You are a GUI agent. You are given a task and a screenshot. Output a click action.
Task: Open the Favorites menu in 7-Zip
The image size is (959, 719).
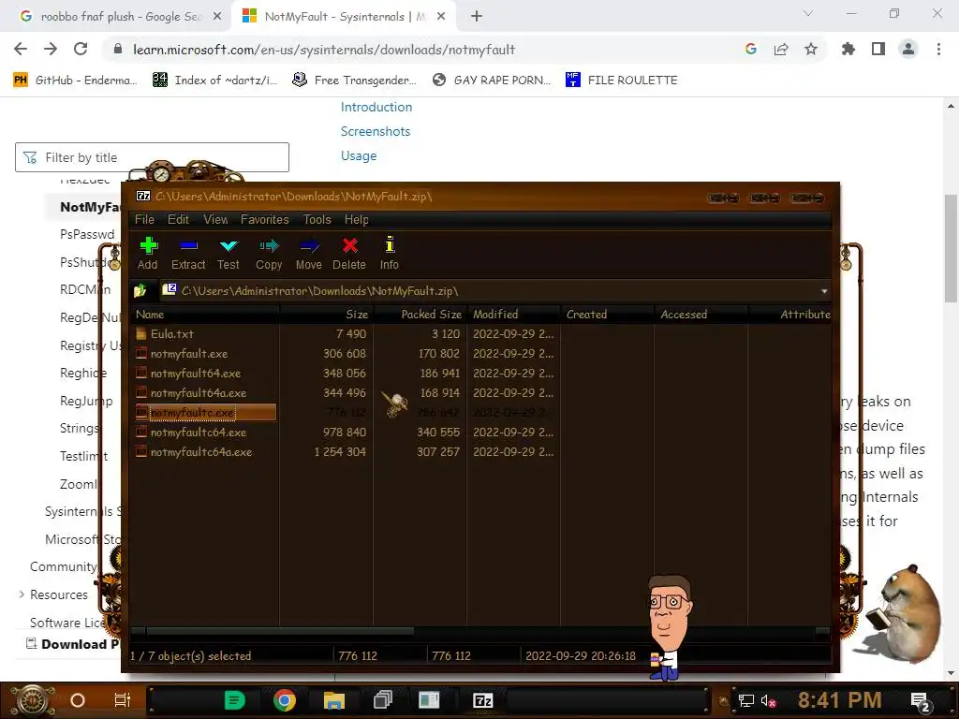point(264,219)
